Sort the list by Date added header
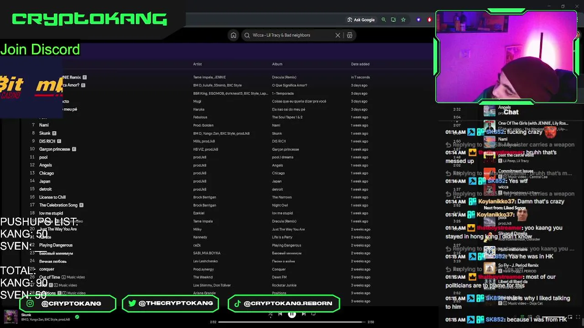 point(360,64)
